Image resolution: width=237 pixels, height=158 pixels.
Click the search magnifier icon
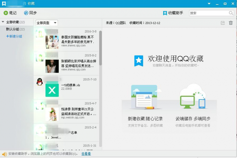[231, 13]
